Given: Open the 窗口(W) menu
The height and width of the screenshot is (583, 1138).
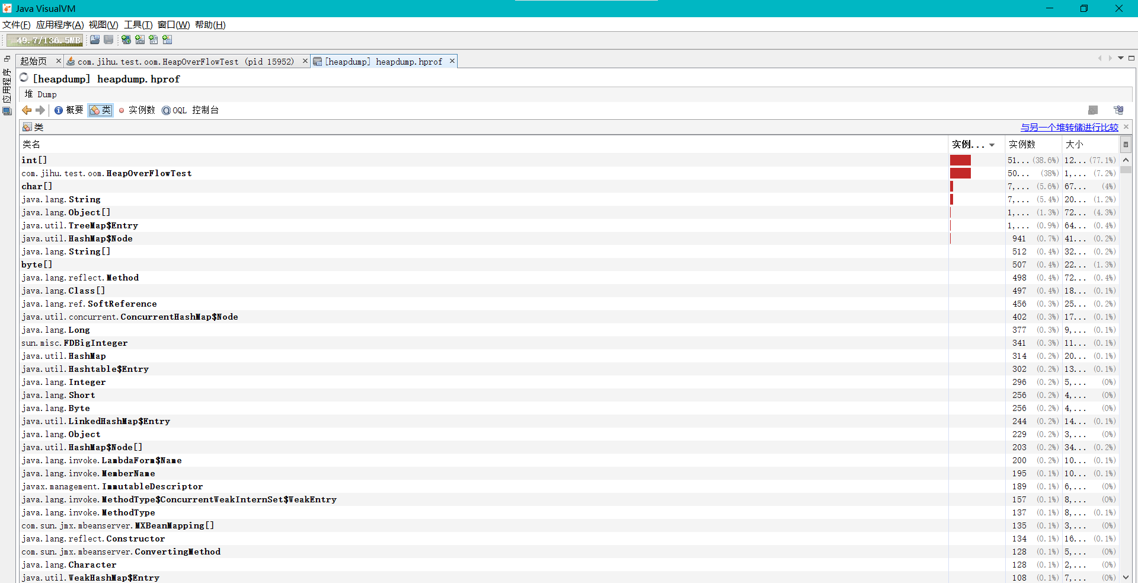Looking at the screenshot, I should click(174, 25).
